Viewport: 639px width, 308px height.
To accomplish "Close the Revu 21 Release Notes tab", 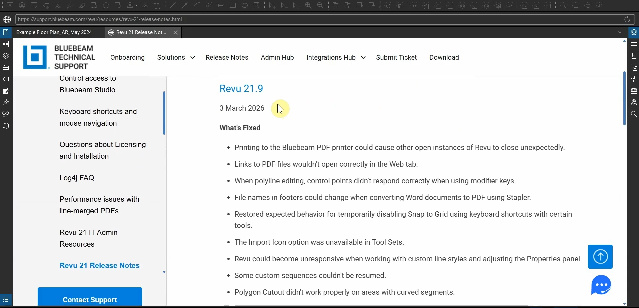I will 176,32.
